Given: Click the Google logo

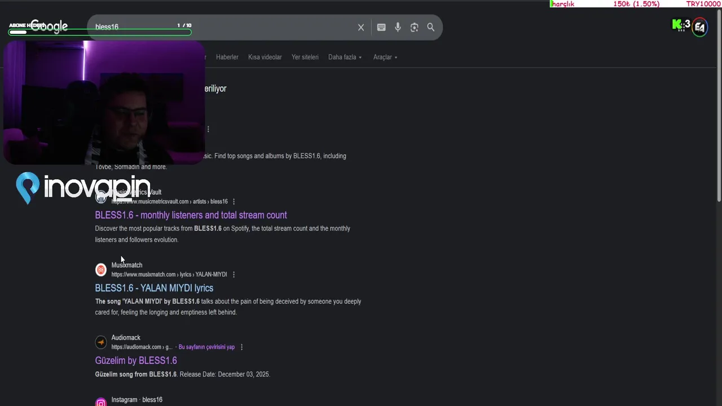Looking at the screenshot, I should click(49, 27).
